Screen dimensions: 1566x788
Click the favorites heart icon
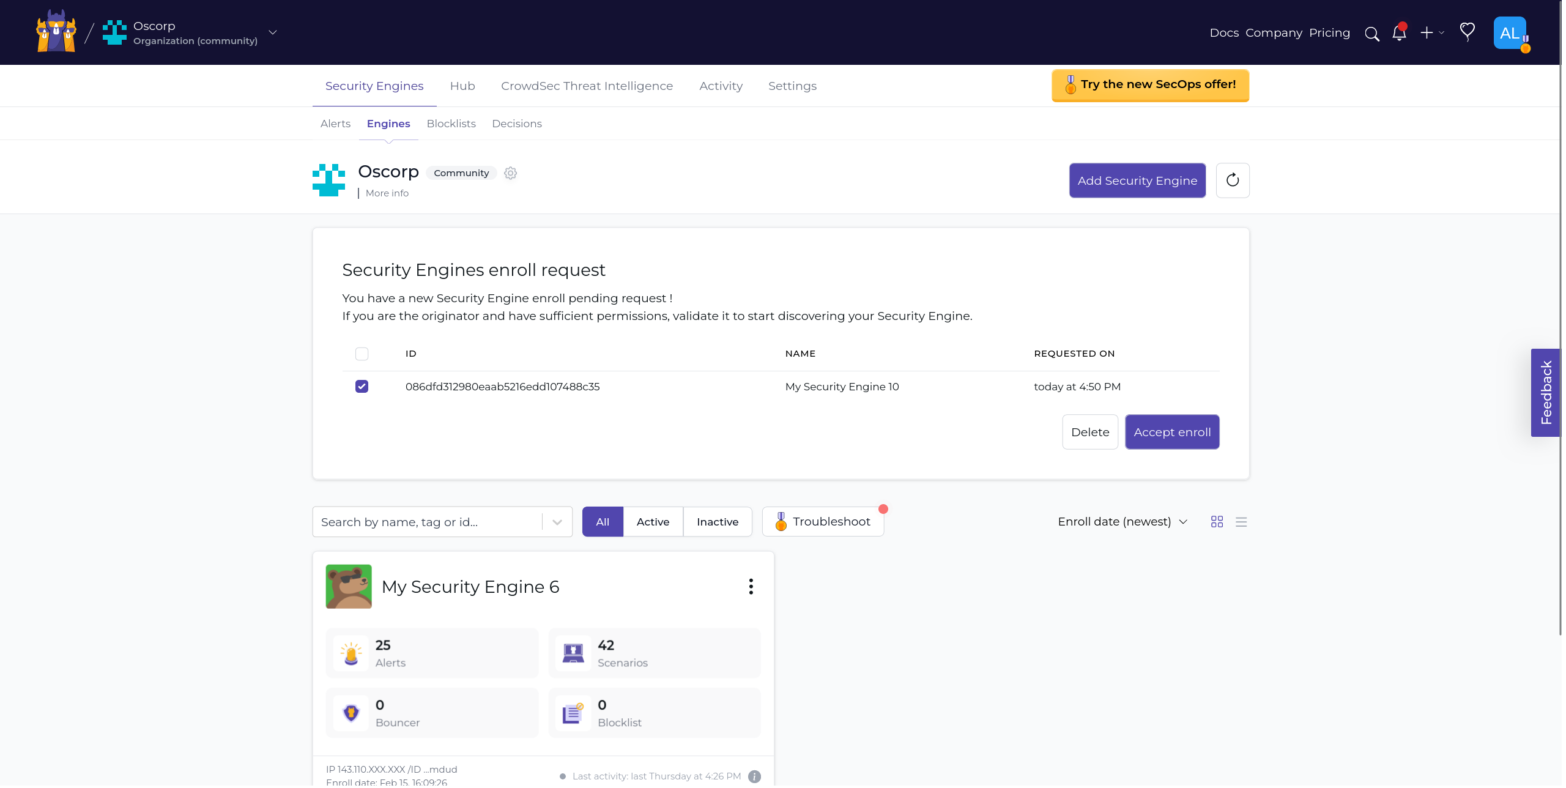click(x=1468, y=32)
